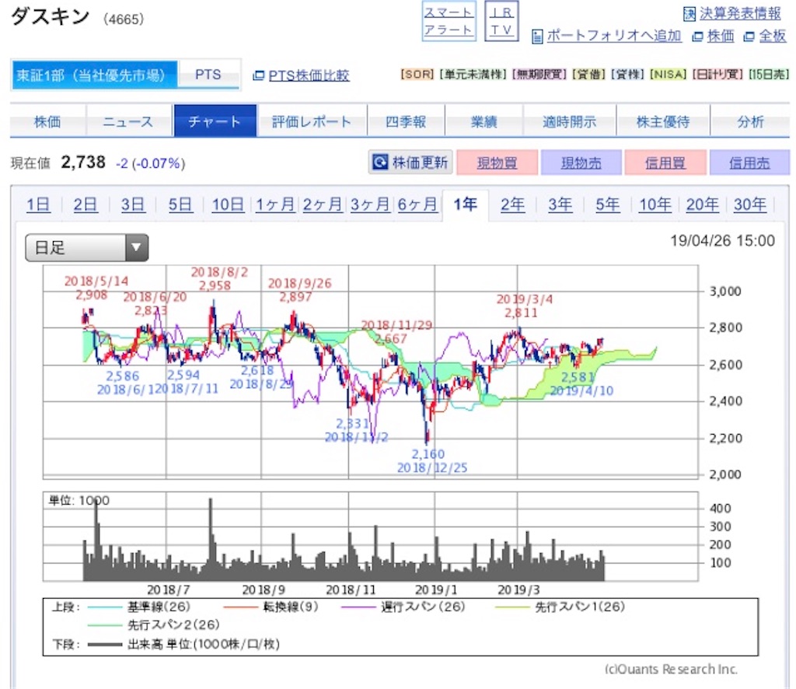Screen dimensions: 796x689
Task: Click the PTS株価比較 window icon
Action: click(x=258, y=75)
